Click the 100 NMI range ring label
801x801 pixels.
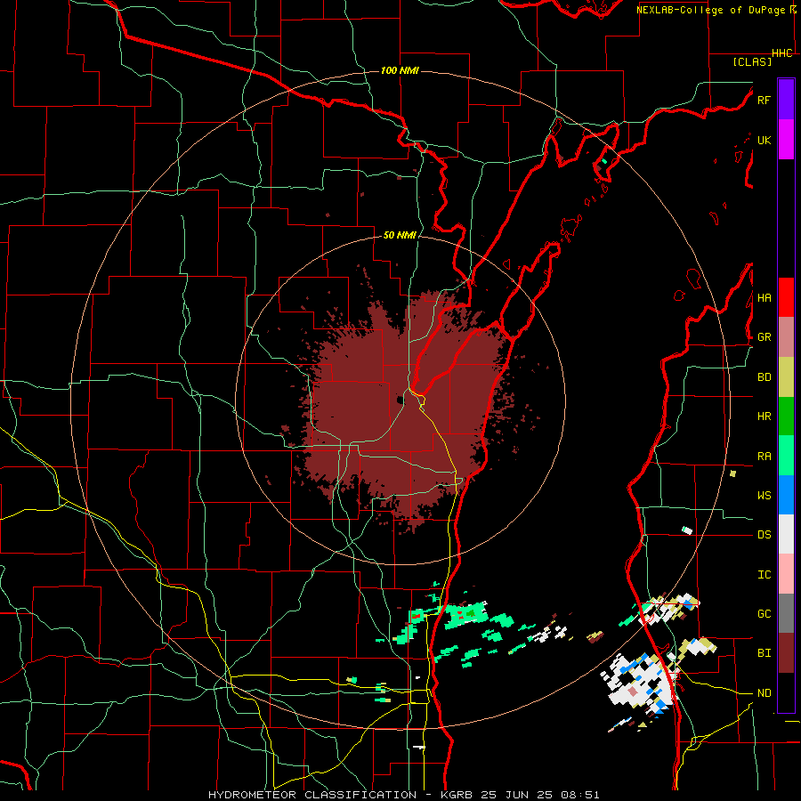point(400,70)
